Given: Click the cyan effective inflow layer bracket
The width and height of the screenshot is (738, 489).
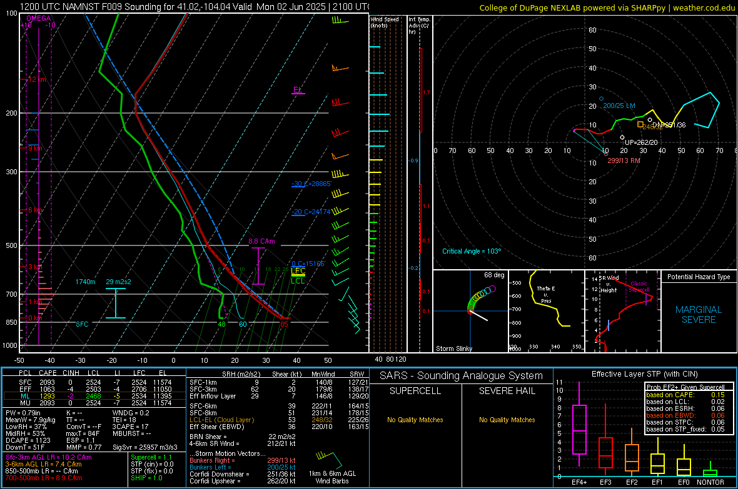Looking at the screenshot, I should (115, 304).
